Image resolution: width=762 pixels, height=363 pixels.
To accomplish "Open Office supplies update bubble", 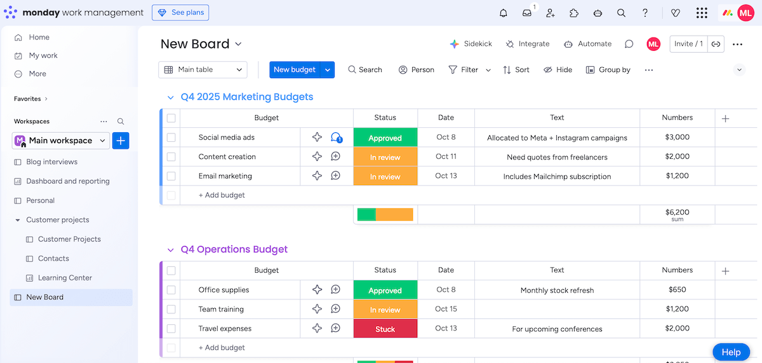I will tap(335, 290).
